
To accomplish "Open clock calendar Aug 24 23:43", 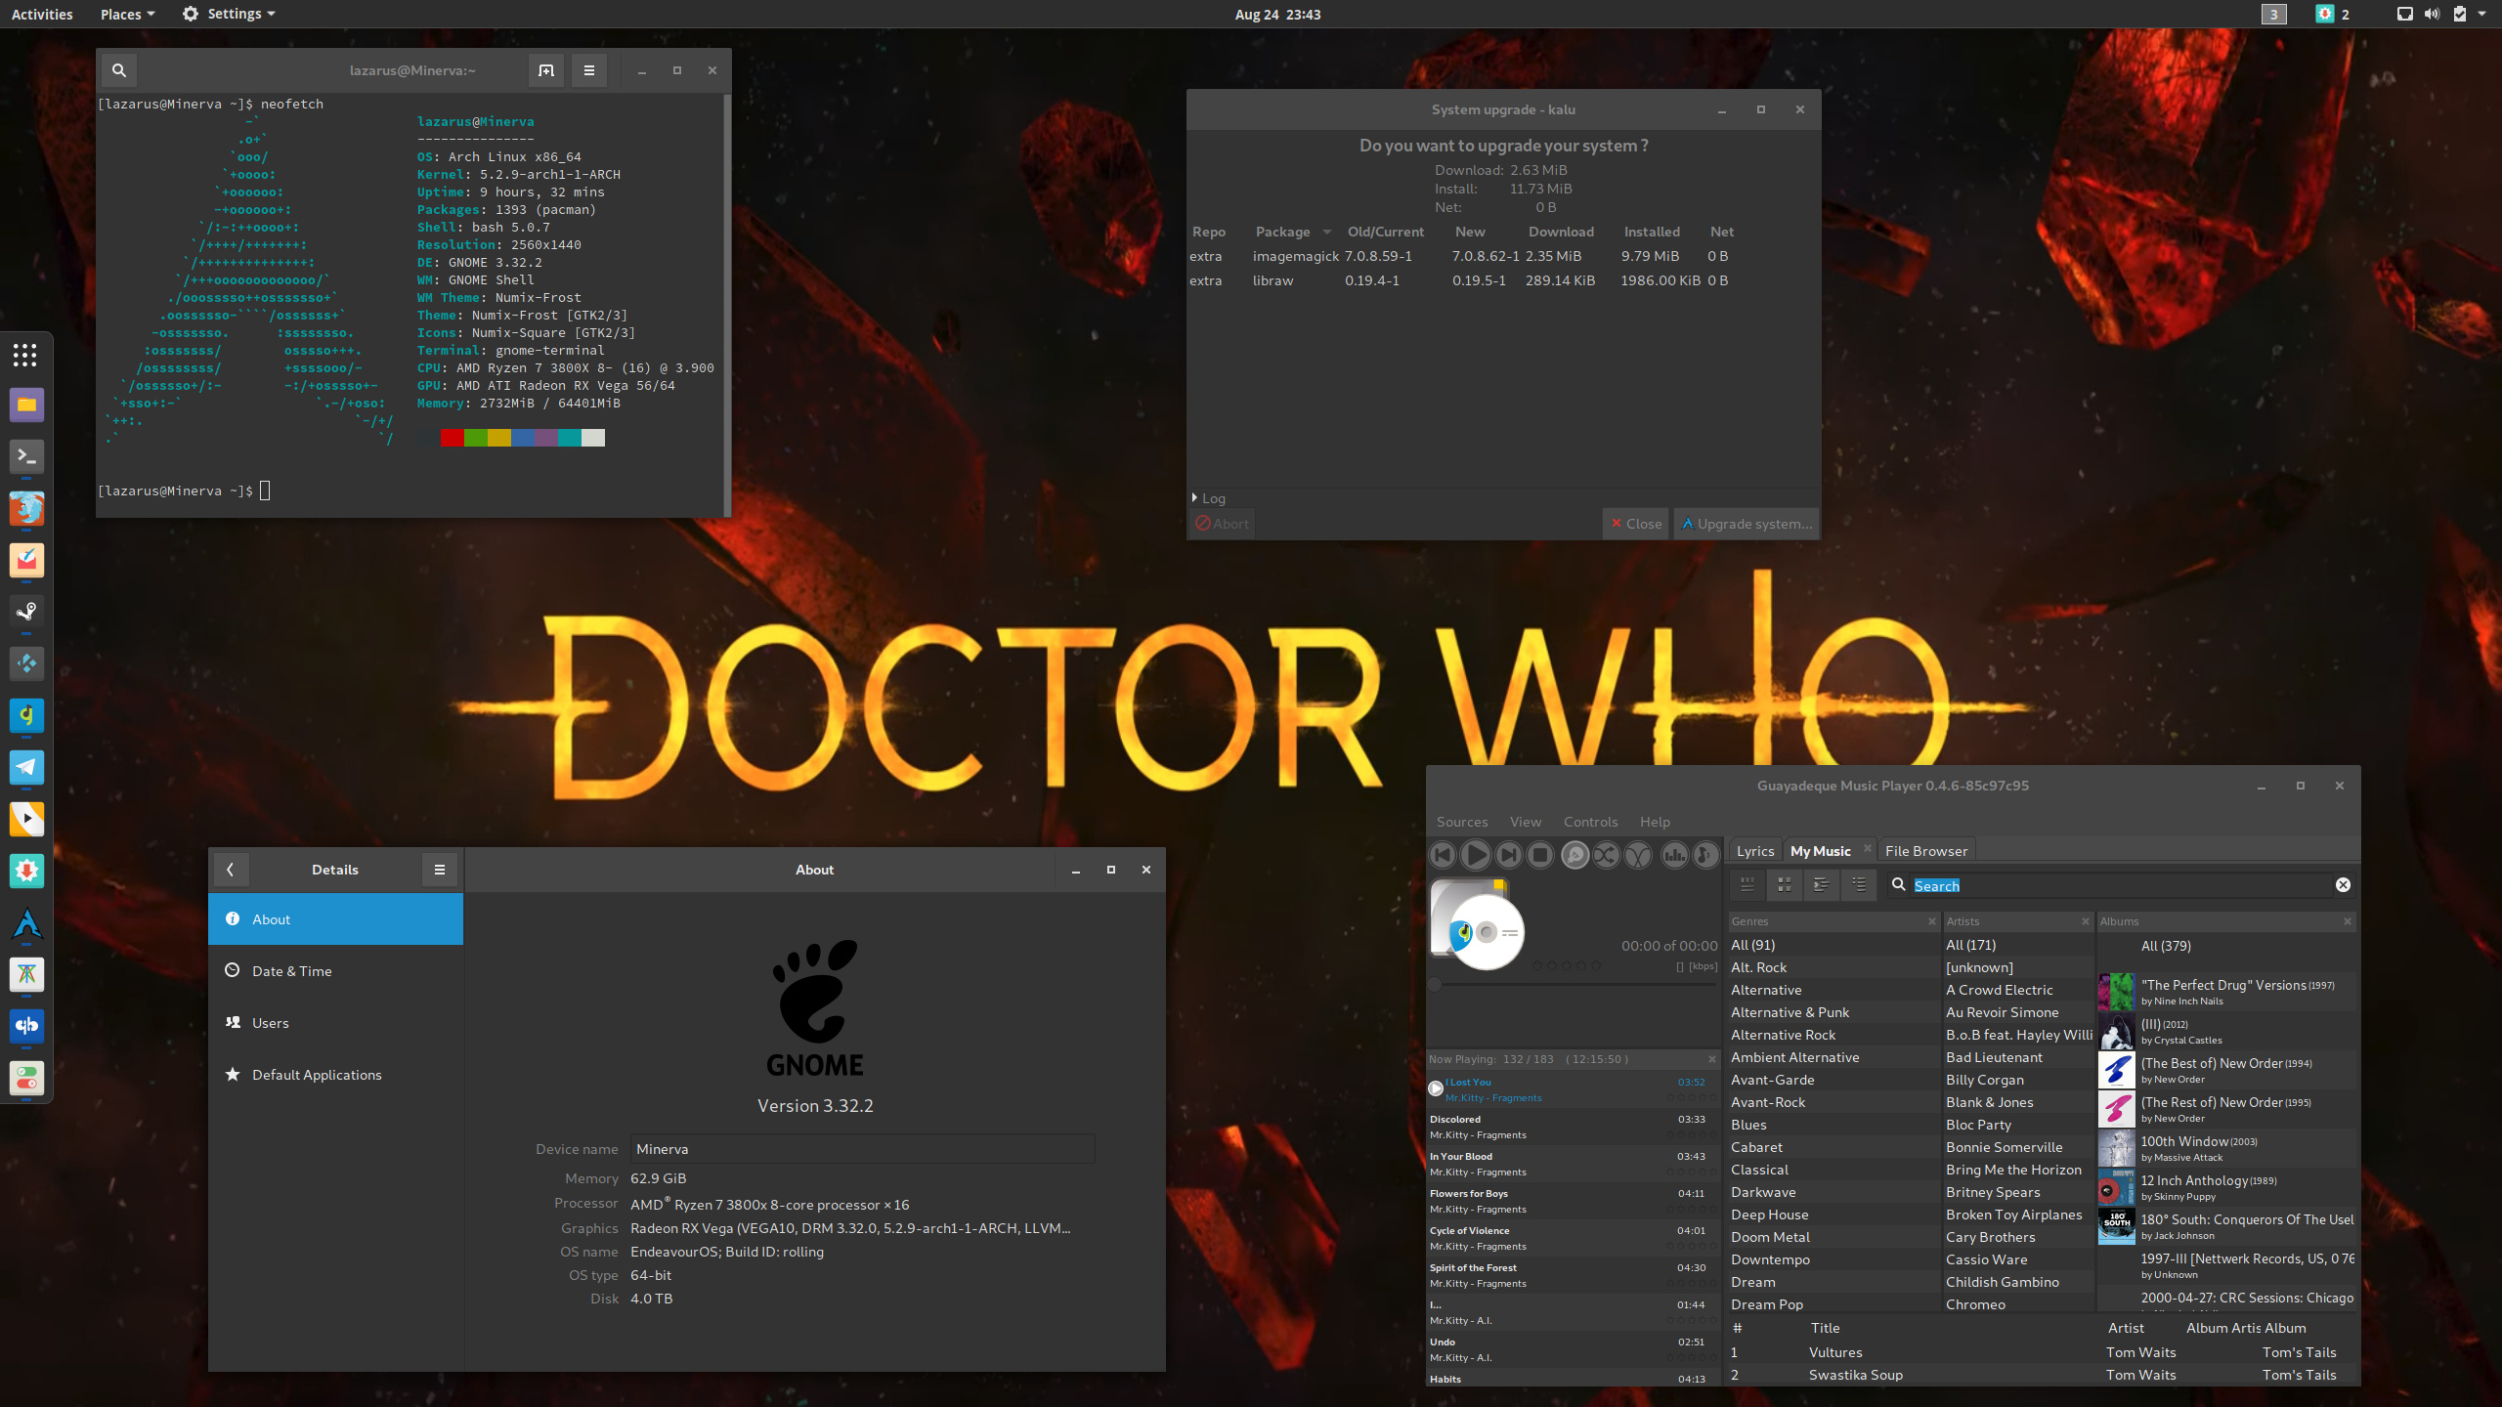I will tap(1277, 14).
